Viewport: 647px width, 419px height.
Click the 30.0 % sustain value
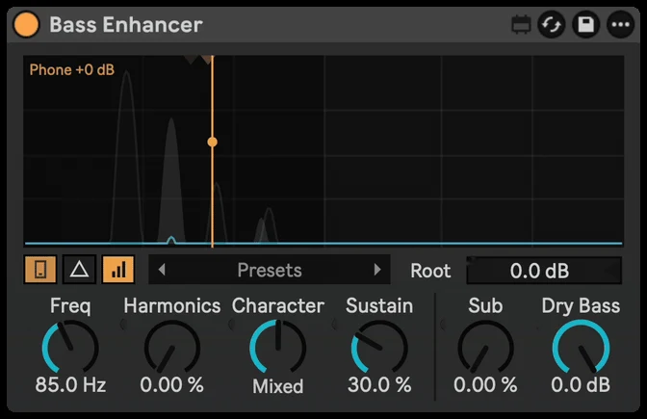tap(379, 384)
